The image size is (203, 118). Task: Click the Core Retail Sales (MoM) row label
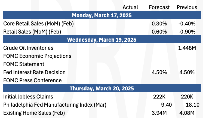[x=38, y=24]
